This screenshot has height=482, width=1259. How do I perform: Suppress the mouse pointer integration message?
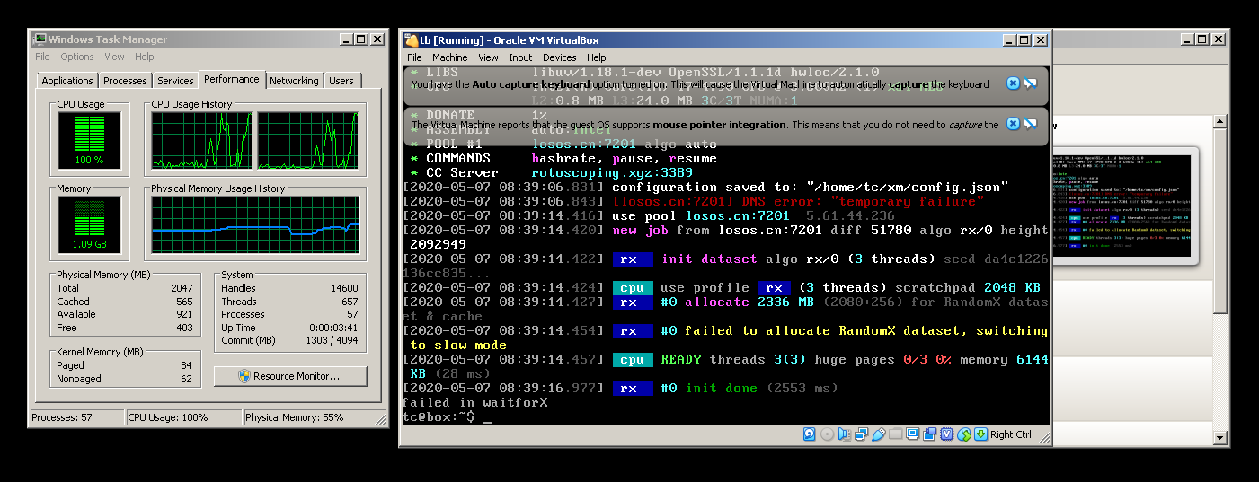tap(1031, 124)
